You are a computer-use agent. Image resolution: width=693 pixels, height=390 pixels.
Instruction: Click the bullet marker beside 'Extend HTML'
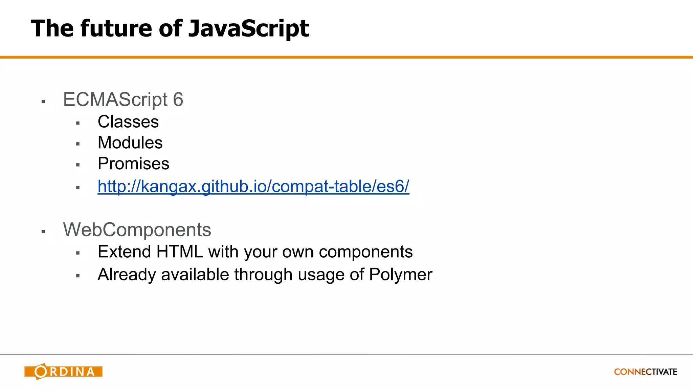[78, 253]
